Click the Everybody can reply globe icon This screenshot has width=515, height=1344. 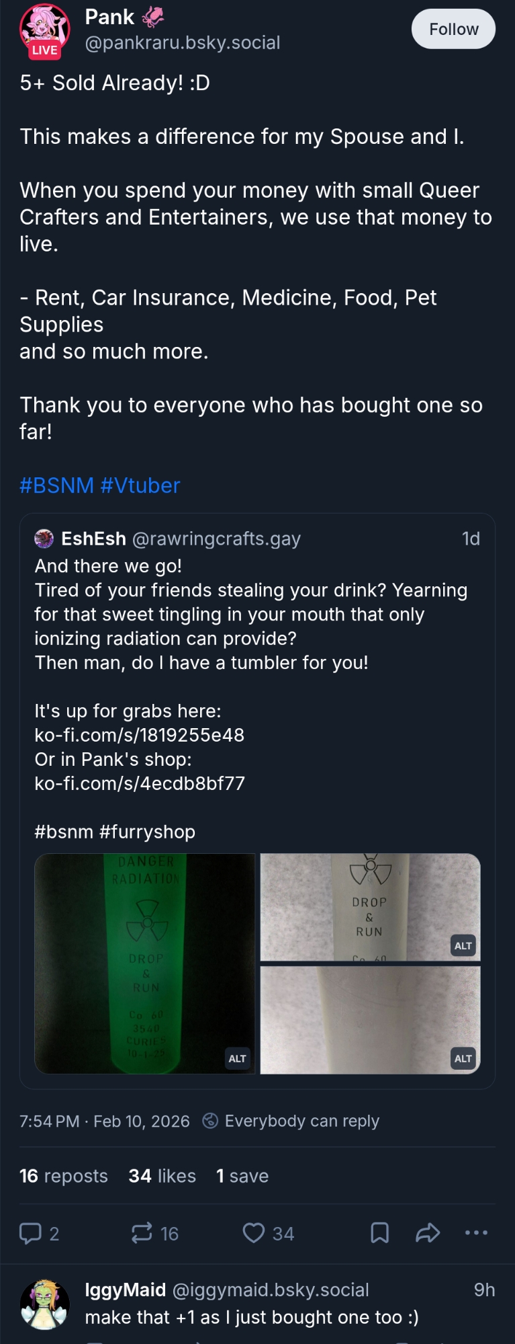tap(210, 1121)
